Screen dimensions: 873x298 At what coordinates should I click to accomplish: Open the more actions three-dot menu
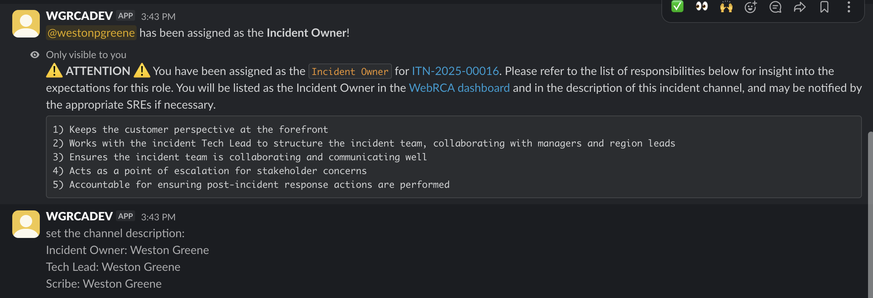coord(849,7)
